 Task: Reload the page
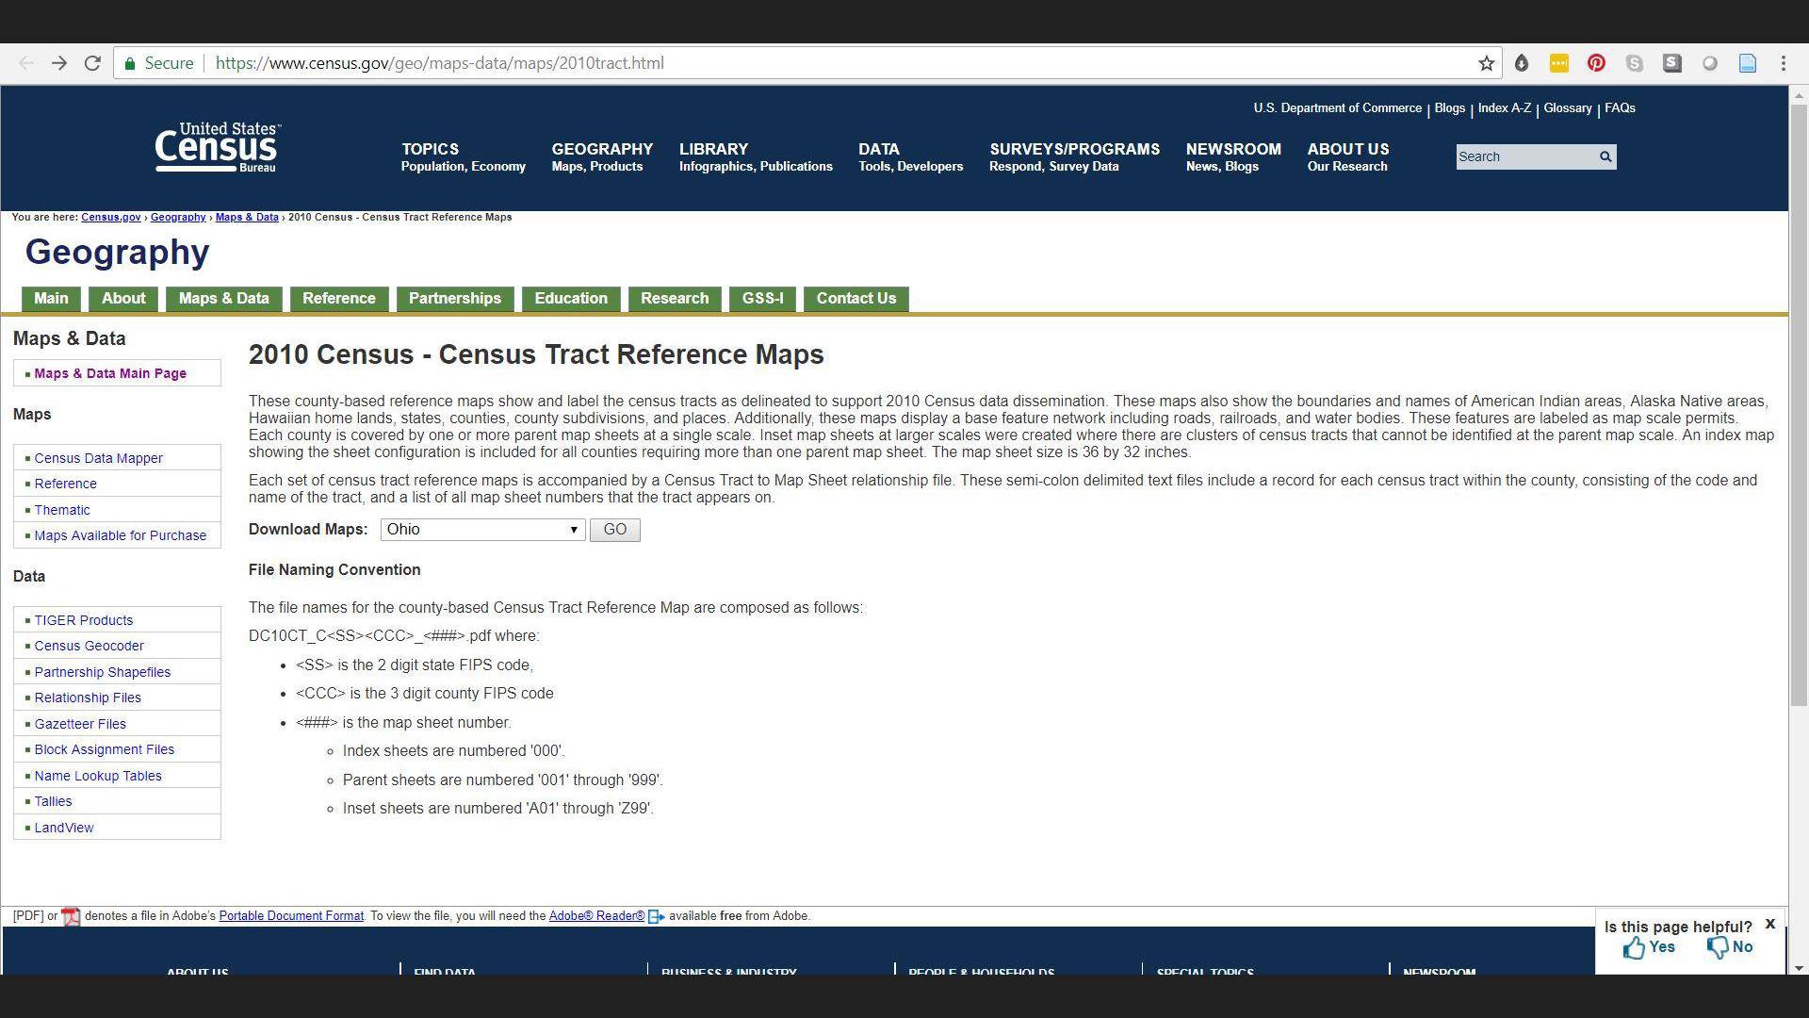pyautogui.click(x=92, y=63)
